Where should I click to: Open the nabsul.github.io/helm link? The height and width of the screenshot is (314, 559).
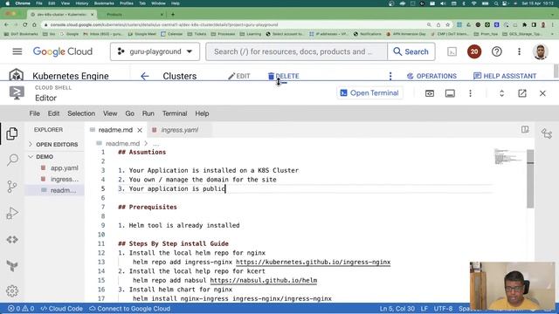pos(264,281)
